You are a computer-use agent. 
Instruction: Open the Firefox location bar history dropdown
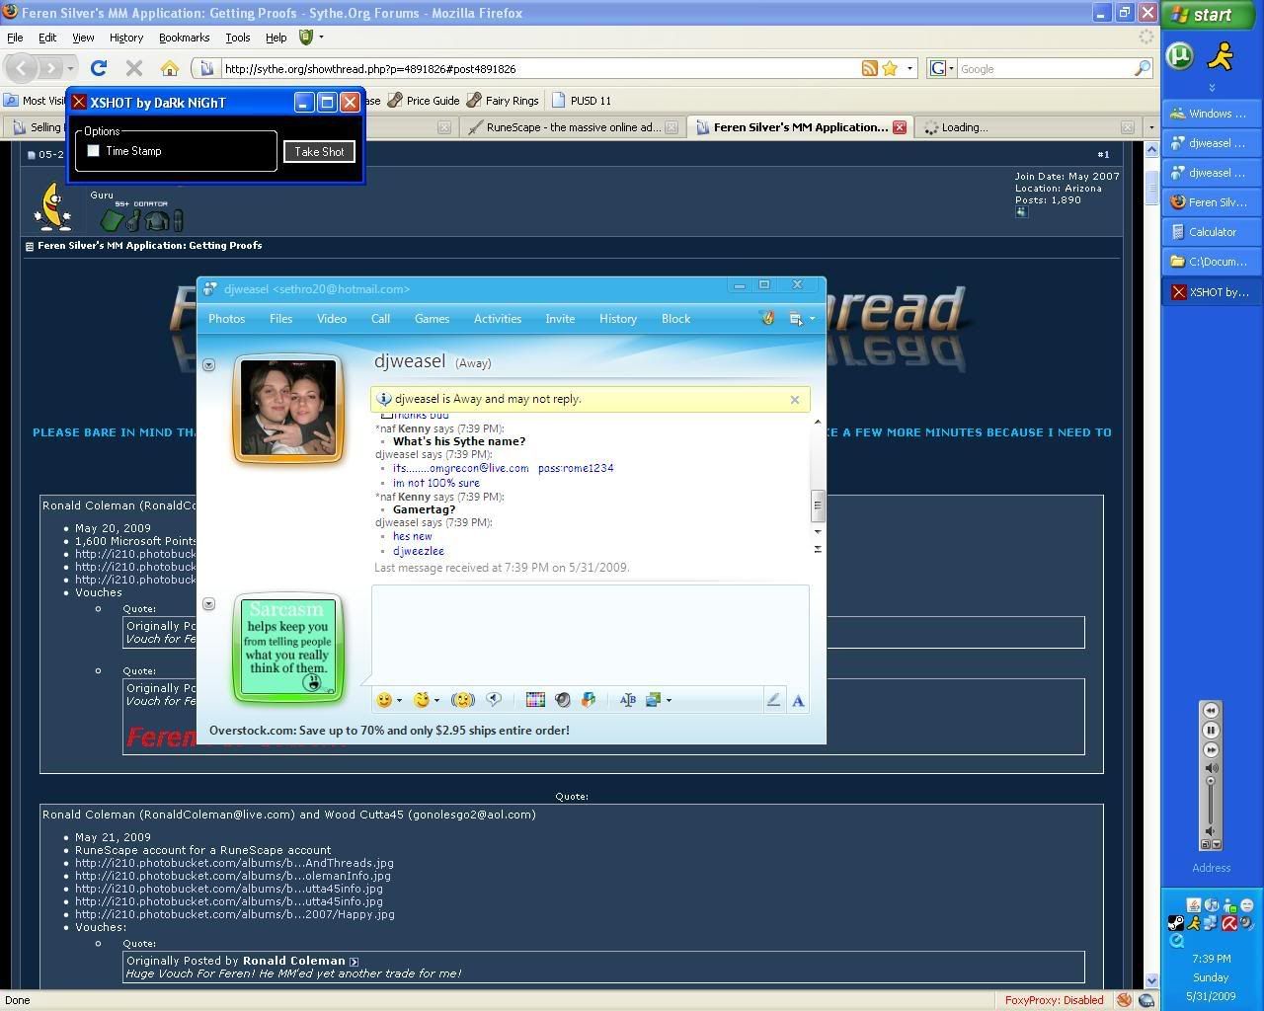coord(909,68)
